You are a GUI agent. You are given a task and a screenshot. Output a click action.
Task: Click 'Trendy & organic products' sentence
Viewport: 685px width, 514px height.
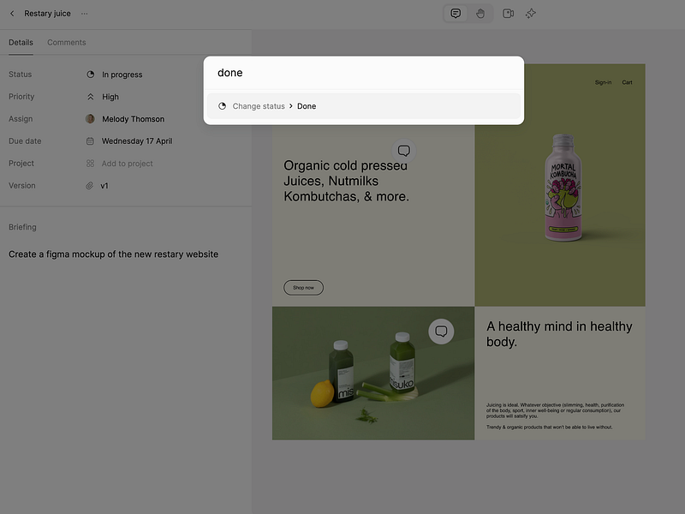click(x=549, y=427)
